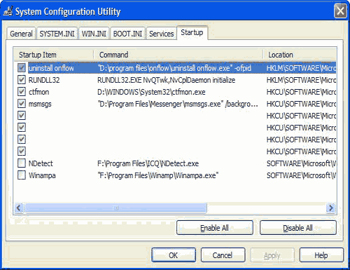Image resolution: width=350 pixels, height=270 pixels.
Task: Open the WIN.INI tab
Action: pos(94,34)
